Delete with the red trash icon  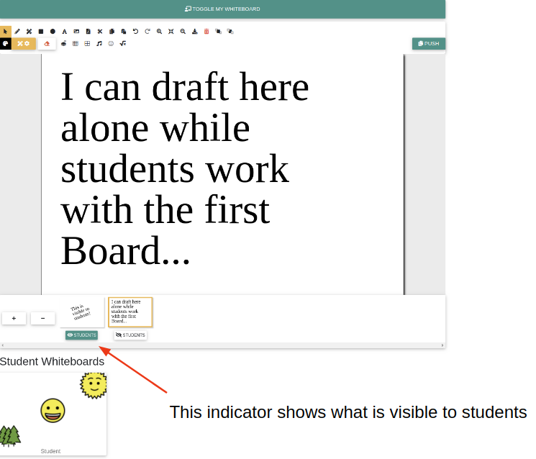point(206,32)
